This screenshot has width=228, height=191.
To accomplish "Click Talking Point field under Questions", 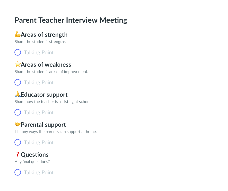I will 39,172.
